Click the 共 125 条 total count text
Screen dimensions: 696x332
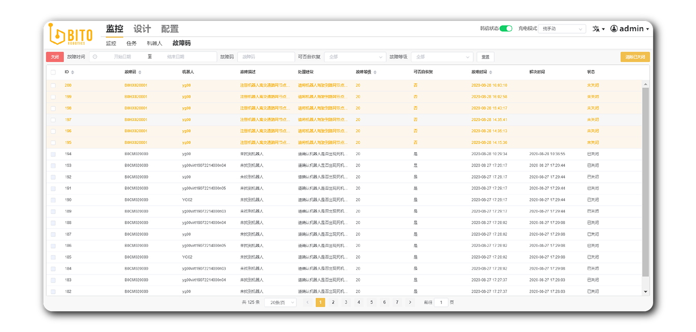point(251,302)
